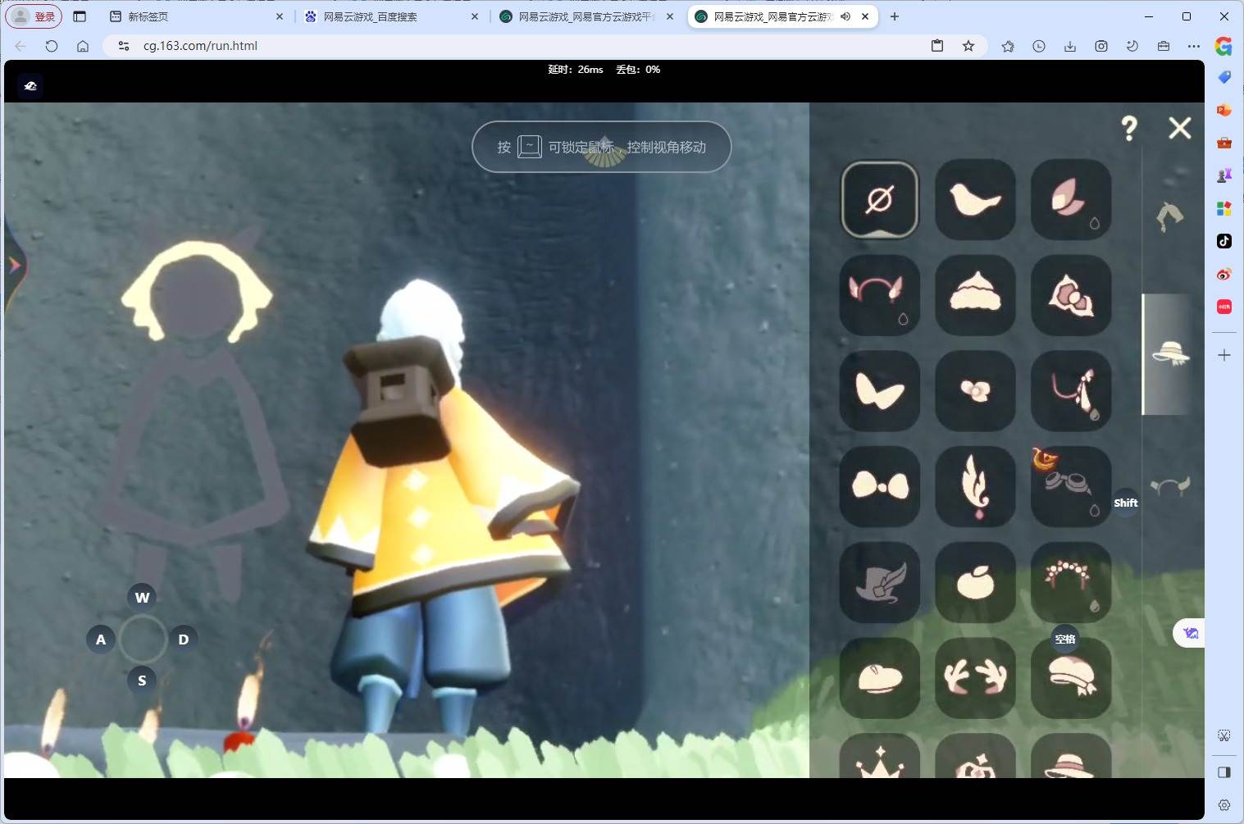Click the Shift key label

pos(1126,503)
